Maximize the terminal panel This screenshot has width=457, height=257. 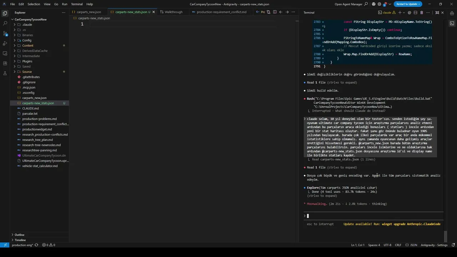point(437,12)
